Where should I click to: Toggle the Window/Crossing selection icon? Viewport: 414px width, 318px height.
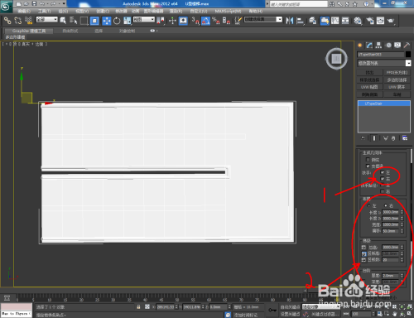pos(94,21)
